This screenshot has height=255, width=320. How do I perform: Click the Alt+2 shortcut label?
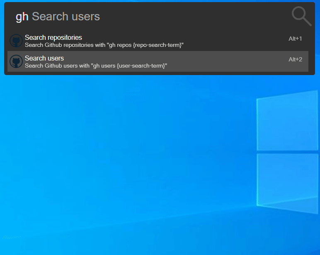click(x=295, y=59)
